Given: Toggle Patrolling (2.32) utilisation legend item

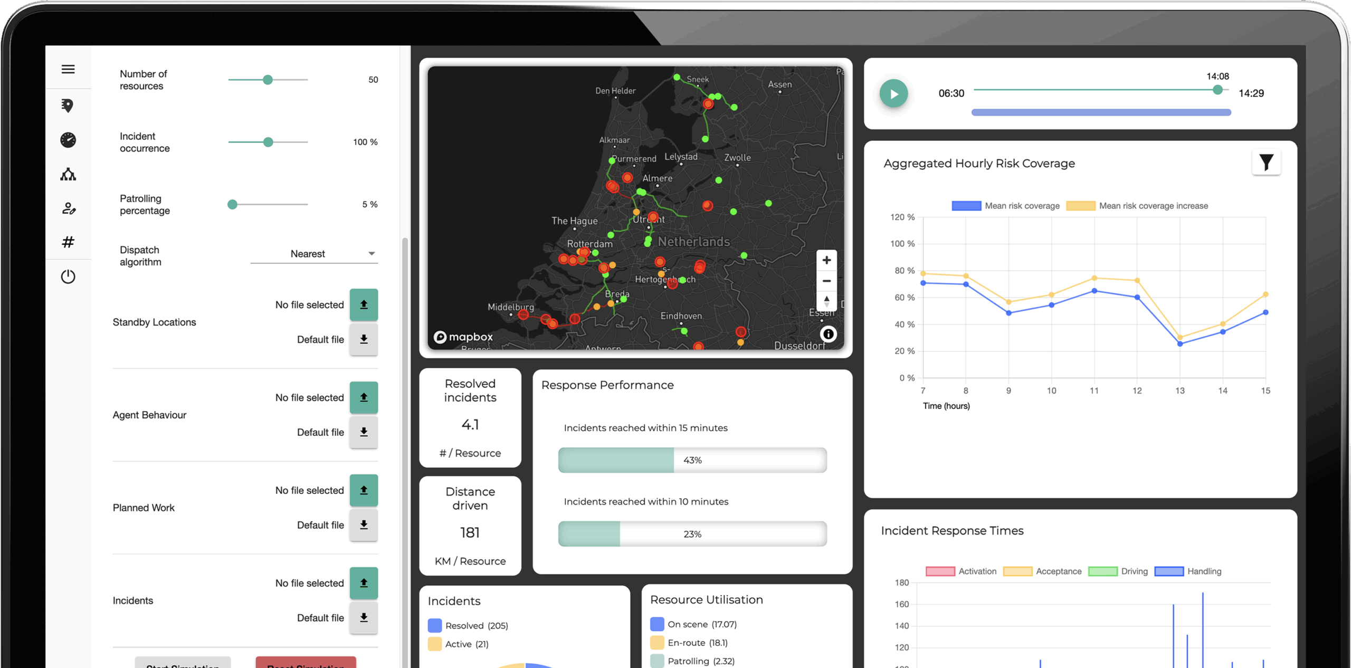Looking at the screenshot, I should [692, 661].
